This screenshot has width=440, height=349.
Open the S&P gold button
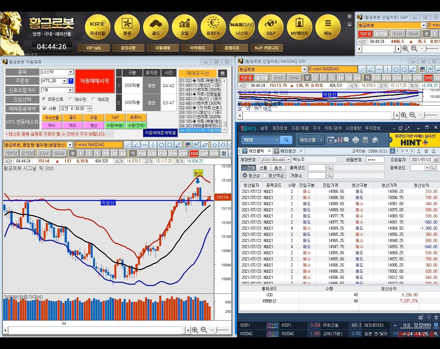click(x=271, y=27)
